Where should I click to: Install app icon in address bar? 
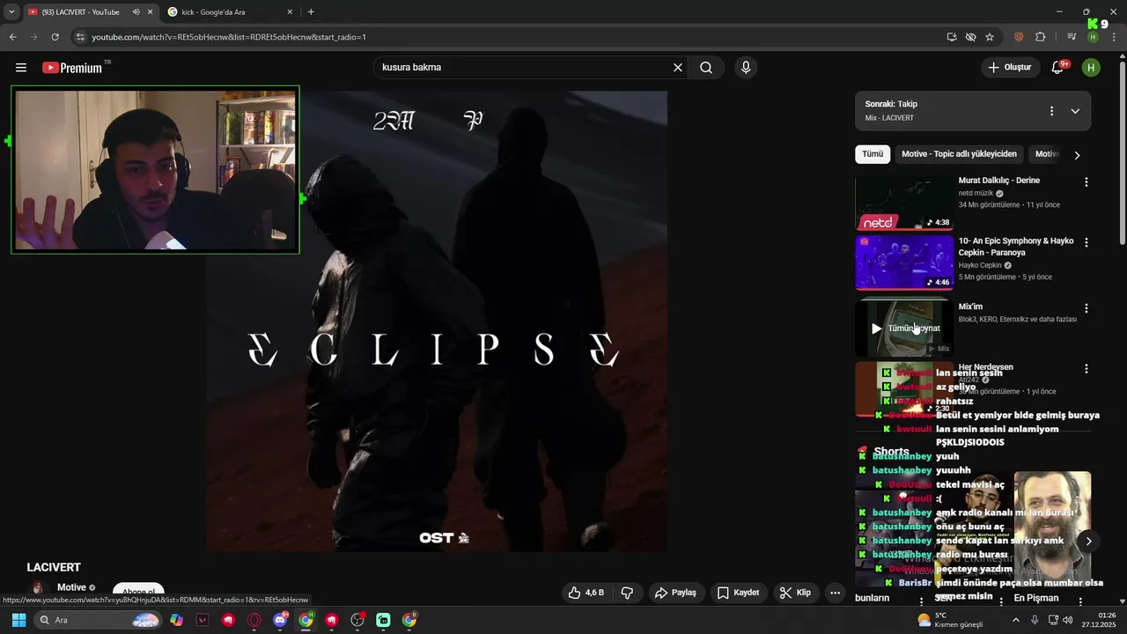pyautogui.click(x=952, y=37)
